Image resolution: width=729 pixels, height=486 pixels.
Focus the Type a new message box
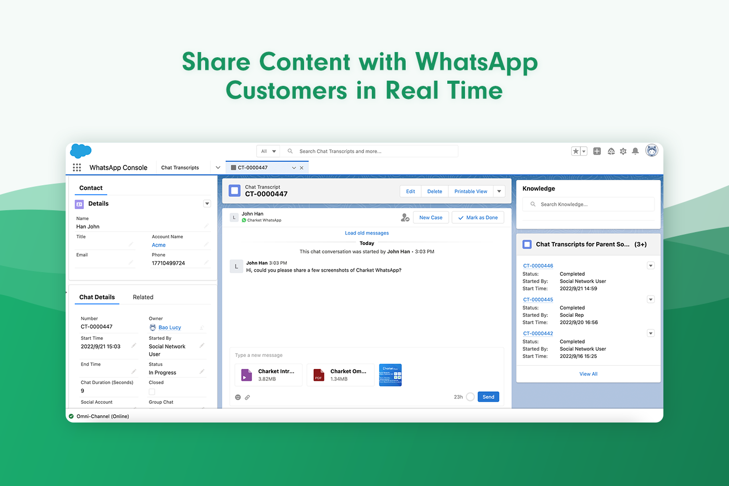point(367,355)
